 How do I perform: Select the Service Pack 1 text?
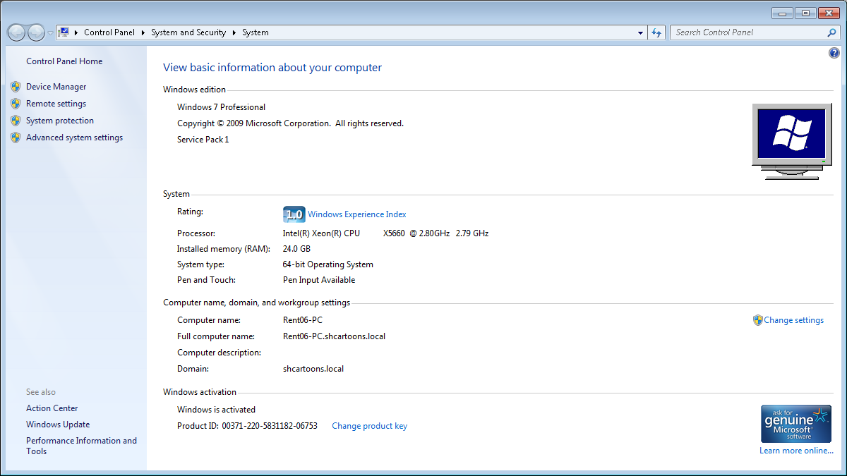[x=203, y=140]
